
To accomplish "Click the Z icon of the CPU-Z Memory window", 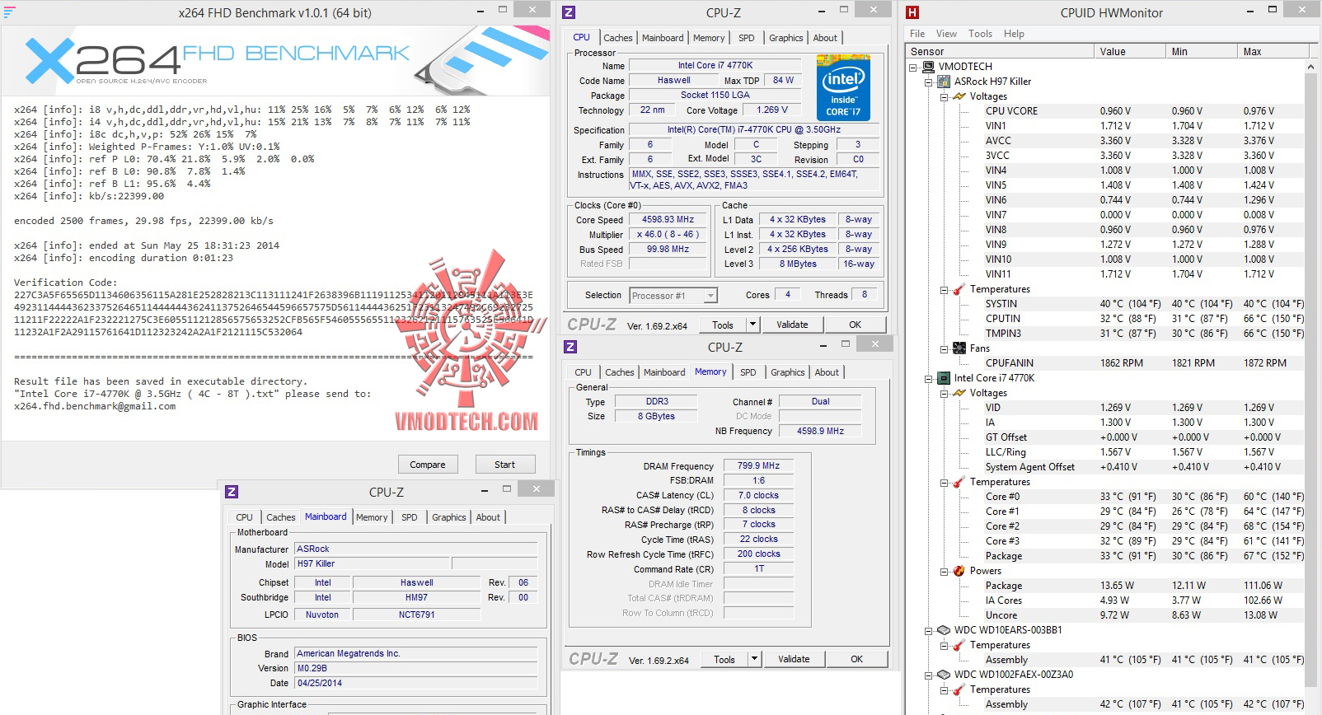I will tap(570, 347).
